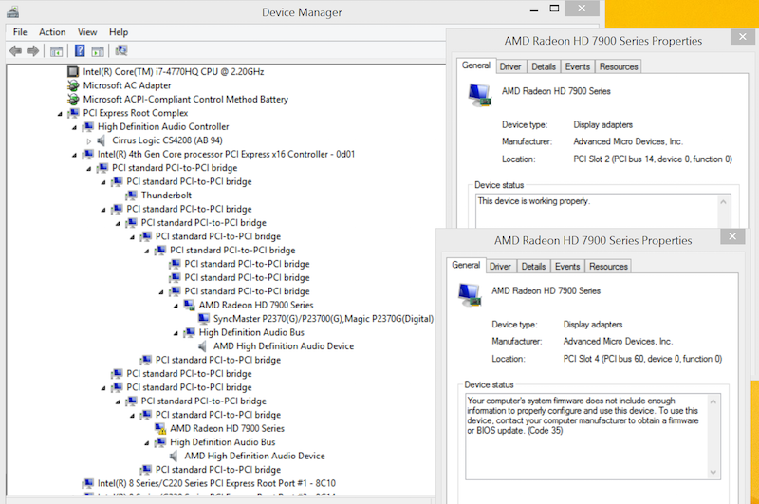Click the Forward arrow toolbar icon

tap(33, 51)
